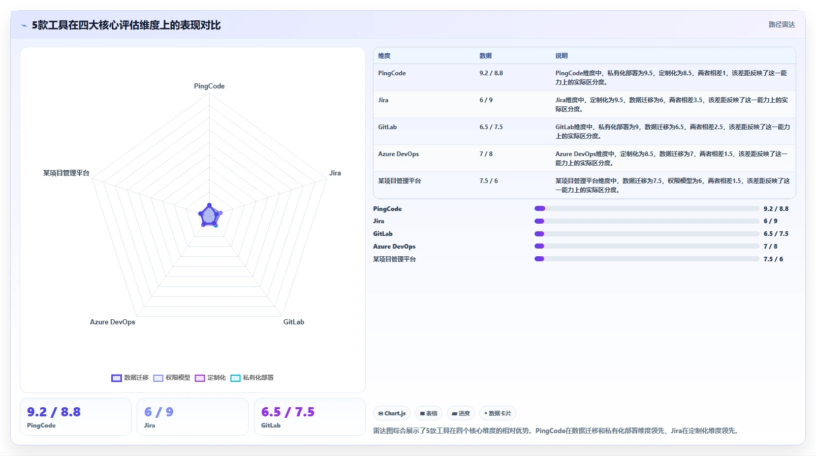The width and height of the screenshot is (816, 456).
Task: Click the chart title 5款工具在四大核心评估维度上的表现对比
Action: click(126, 25)
